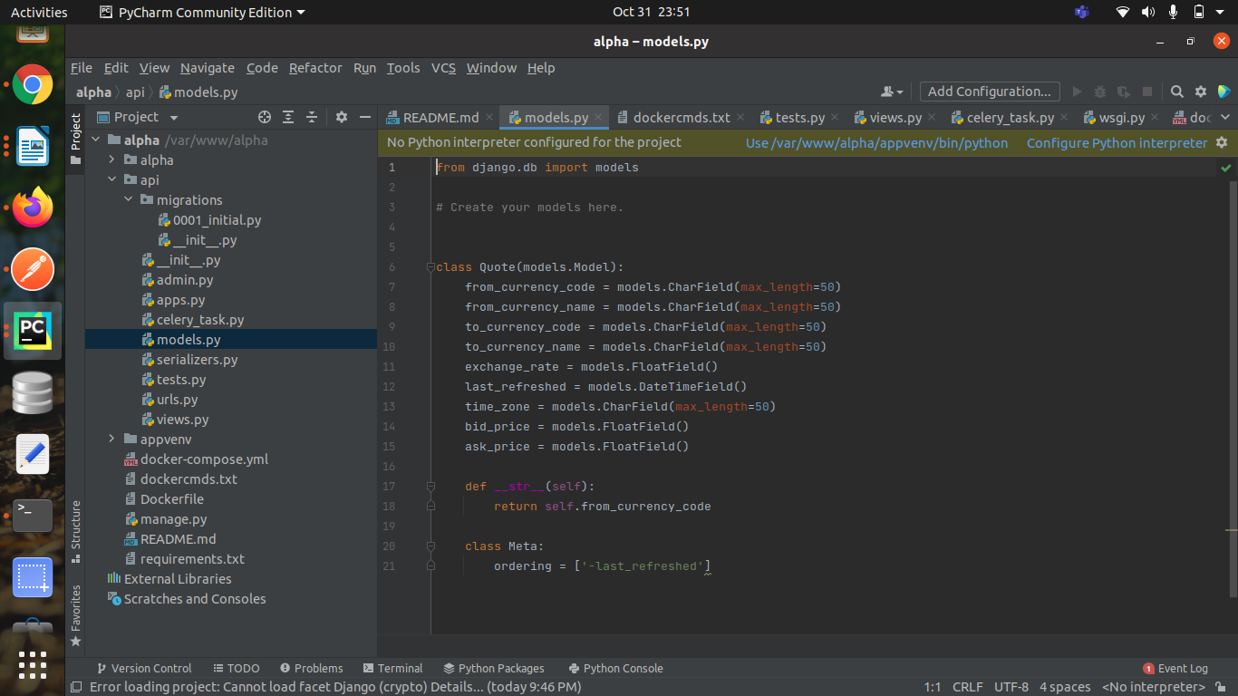Open Project panel options via its gear icon
Viewport: 1238px width, 696px height.
point(341,116)
